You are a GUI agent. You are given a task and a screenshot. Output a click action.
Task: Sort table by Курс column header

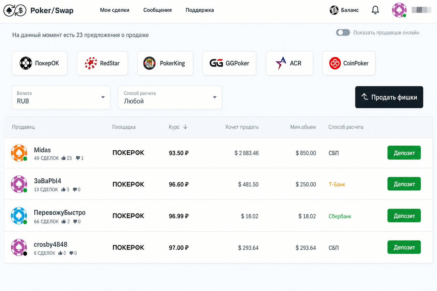(x=174, y=127)
